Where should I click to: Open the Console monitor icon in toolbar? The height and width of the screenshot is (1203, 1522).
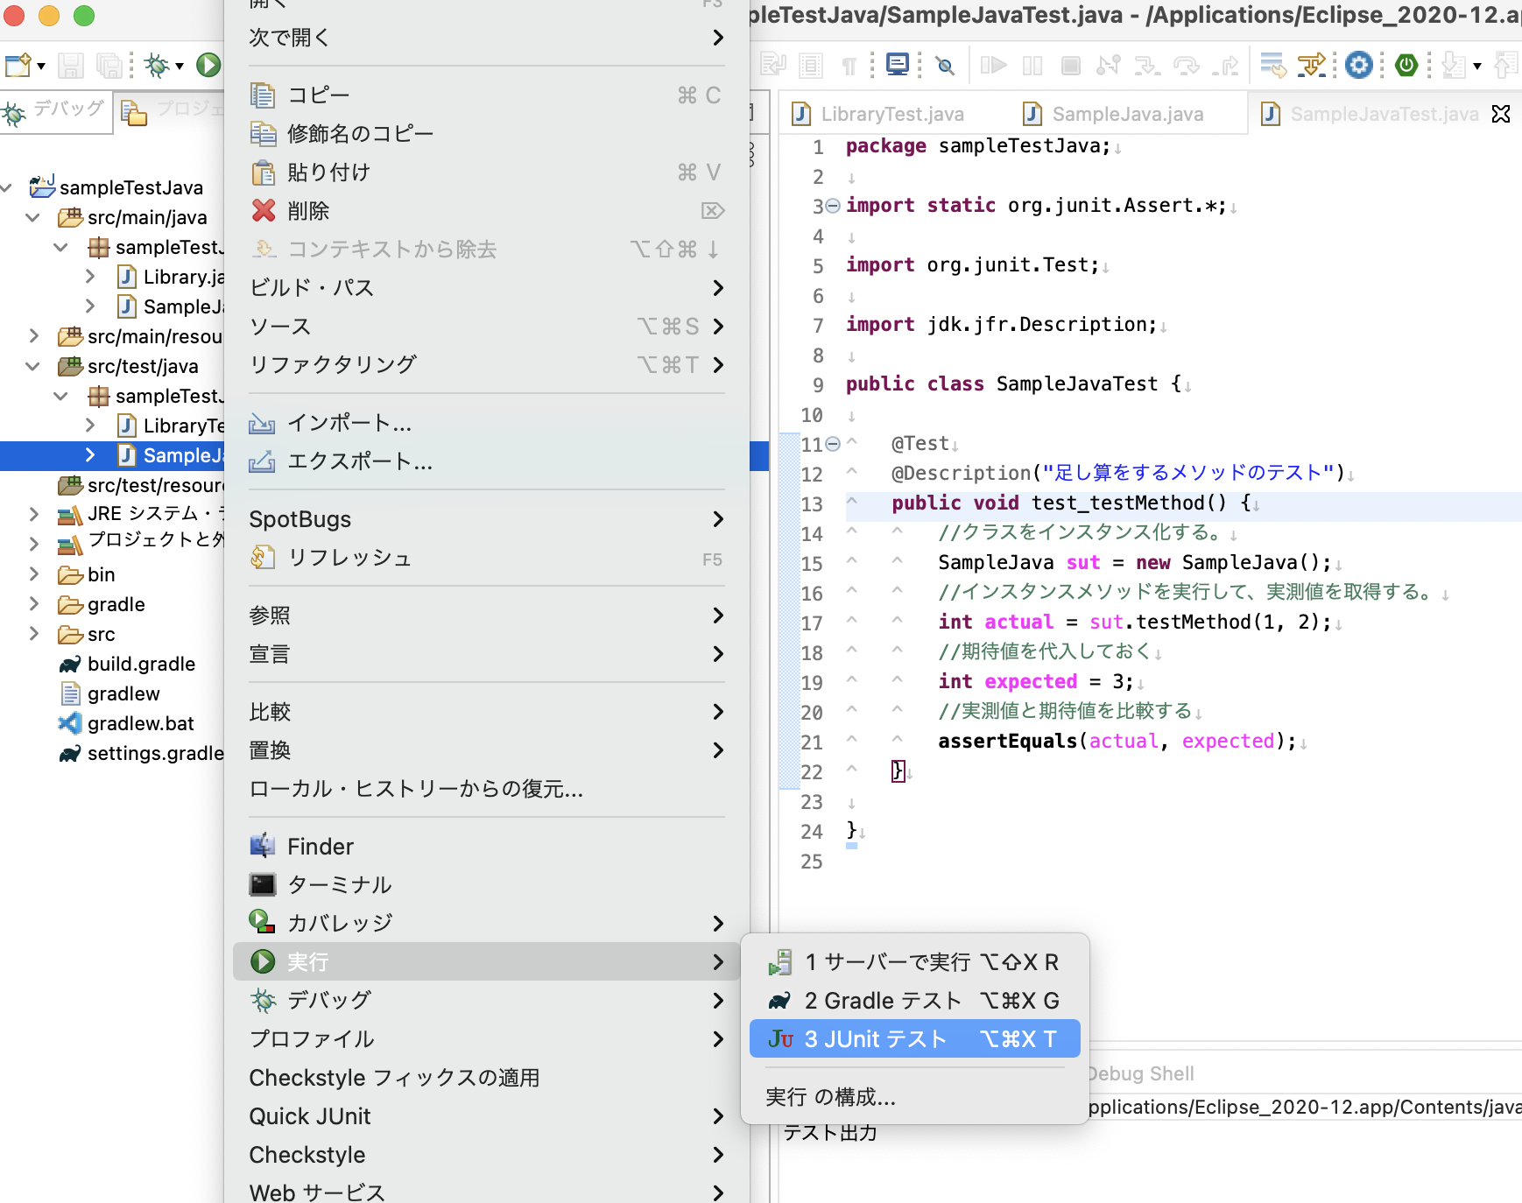[898, 64]
